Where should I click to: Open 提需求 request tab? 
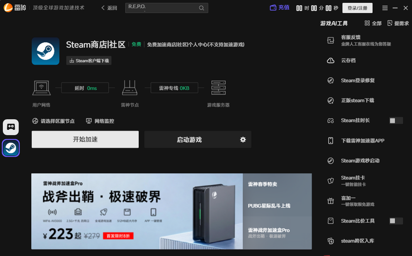click(x=398, y=23)
